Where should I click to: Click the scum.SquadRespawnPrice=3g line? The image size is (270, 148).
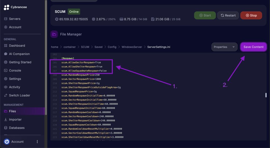pyautogui.click(x=79, y=91)
